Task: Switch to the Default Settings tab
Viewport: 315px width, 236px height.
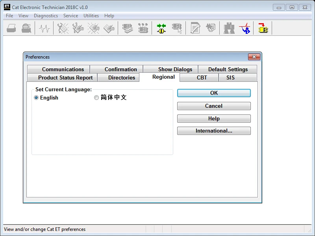Action: (x=228, y=69)
